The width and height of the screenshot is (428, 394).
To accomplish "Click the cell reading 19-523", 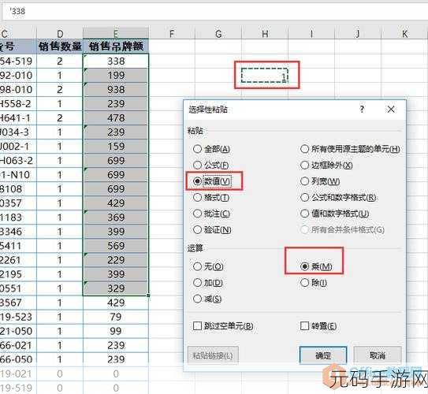I will coord(18,317).
